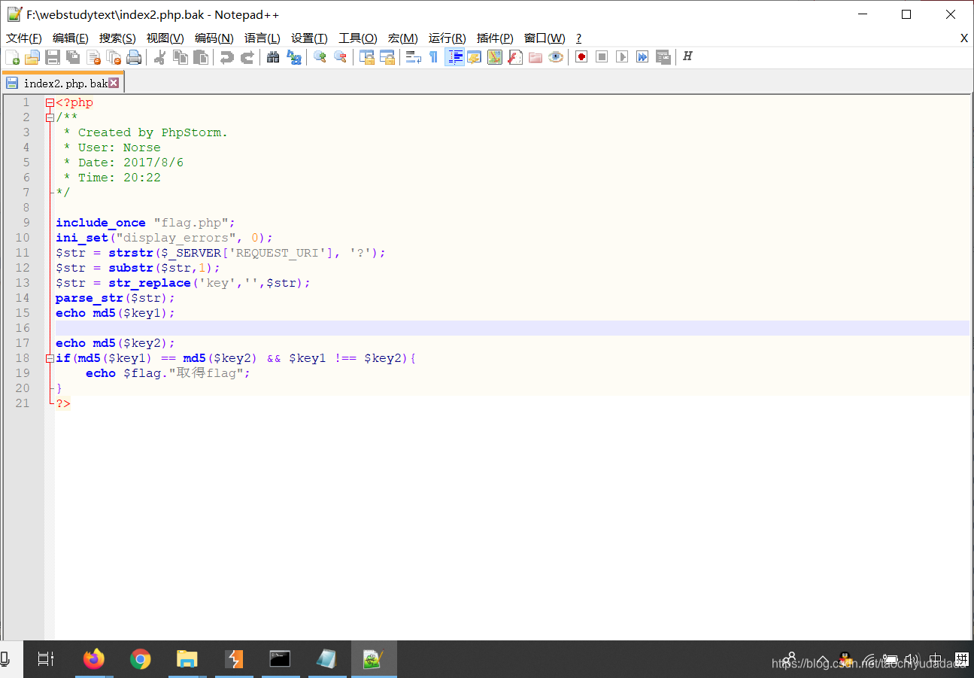Click the Save file toolbar icon
974x678 pixels.
click(53, 57)
